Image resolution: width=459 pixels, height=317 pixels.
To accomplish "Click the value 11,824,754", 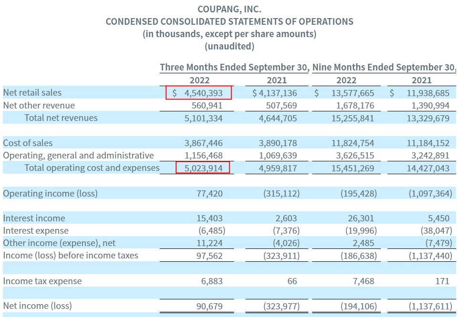I will (352, 143).
